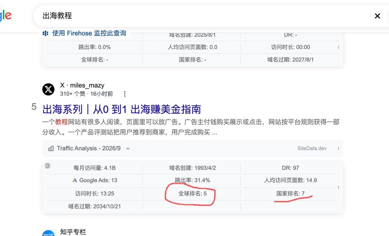389x236 pixels.
Task: Select the 每月访问量: 4.1B cell
Action: coord(95,168)
